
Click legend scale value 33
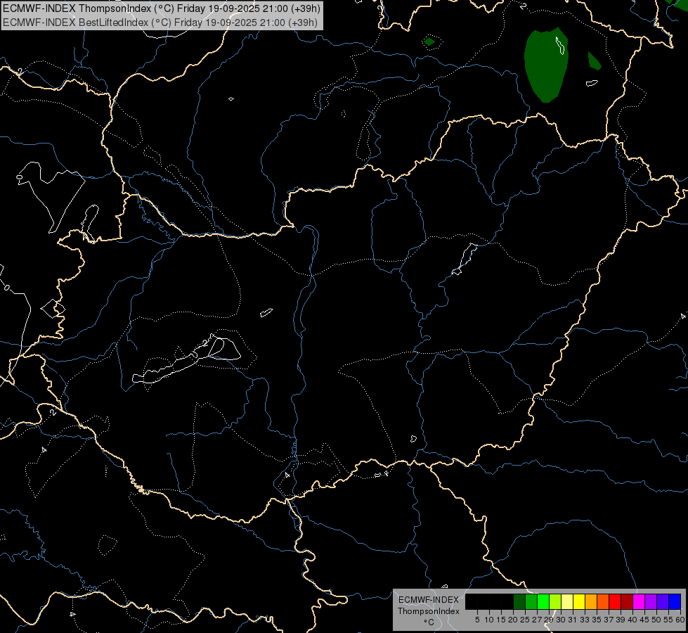585,620
